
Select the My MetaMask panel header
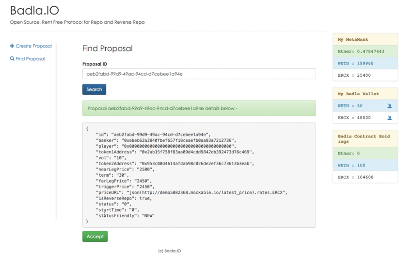pyautogui.click(x=365, y=39)
